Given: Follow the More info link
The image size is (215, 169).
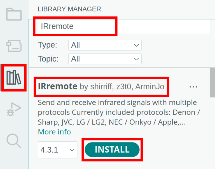Looking at the screenshot, I should click(54, 132).
